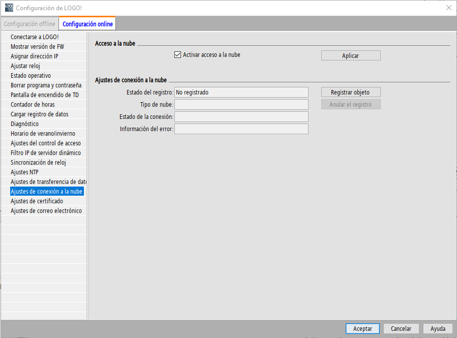Screen dimensions: 457x338
Task: Open Ajustes de correo electrónico
Action: click(46, 211)
